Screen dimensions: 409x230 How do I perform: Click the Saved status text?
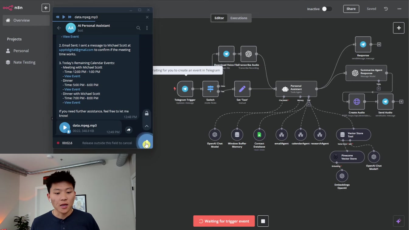[x=371, y=9]
